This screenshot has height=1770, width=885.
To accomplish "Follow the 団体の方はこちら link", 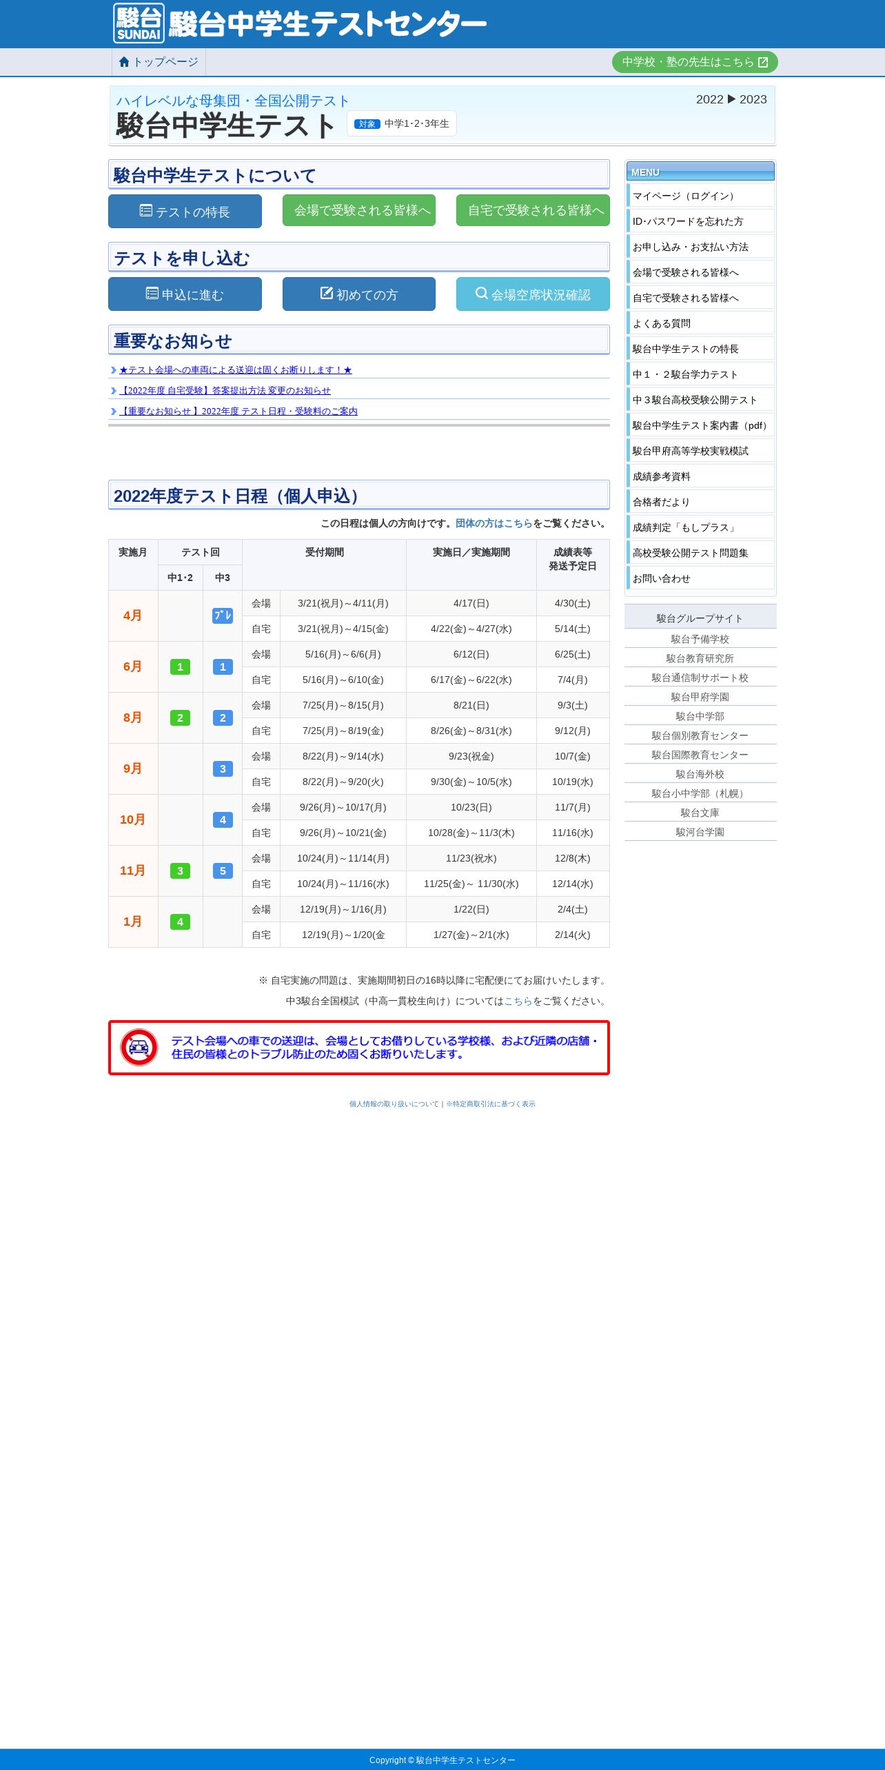I will click(x=494, y=524).
